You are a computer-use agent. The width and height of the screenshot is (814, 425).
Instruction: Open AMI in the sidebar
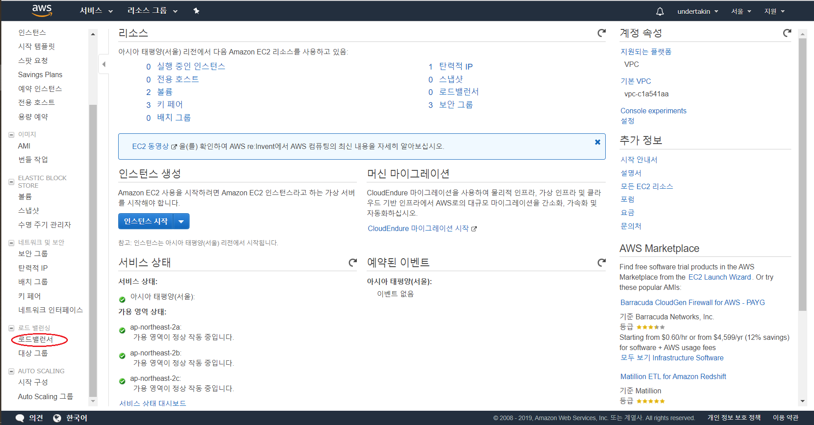(x=24, y=146)
